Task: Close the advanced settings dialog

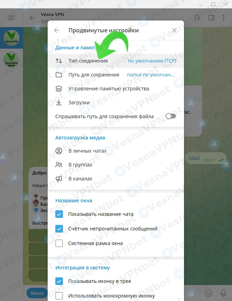Action: coord(174,30)
